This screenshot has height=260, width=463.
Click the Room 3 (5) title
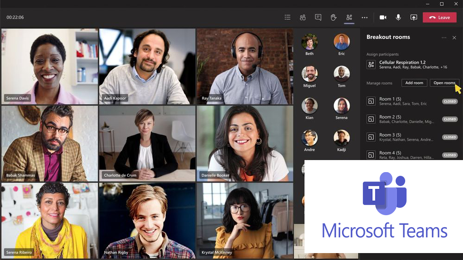tap(390, 135)
